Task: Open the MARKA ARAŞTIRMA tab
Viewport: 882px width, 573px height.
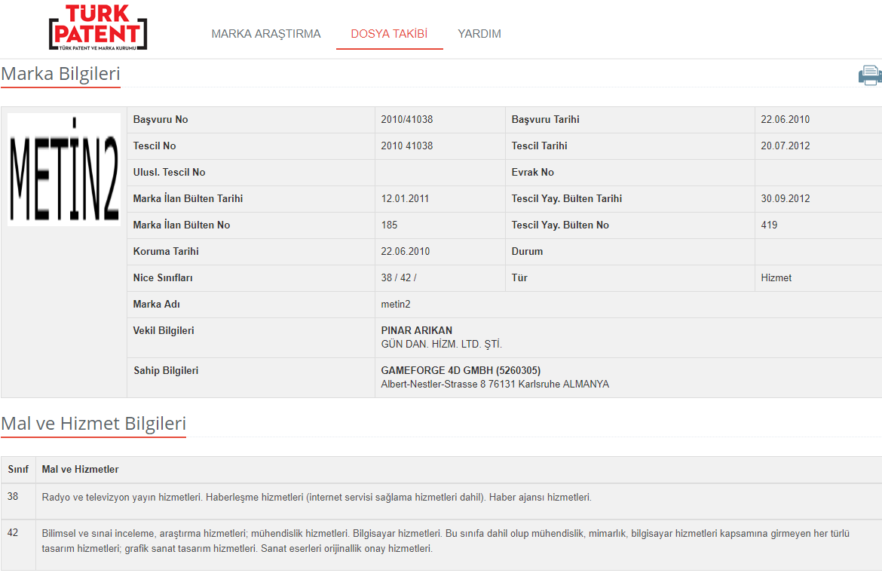Action: coord(266,34)
